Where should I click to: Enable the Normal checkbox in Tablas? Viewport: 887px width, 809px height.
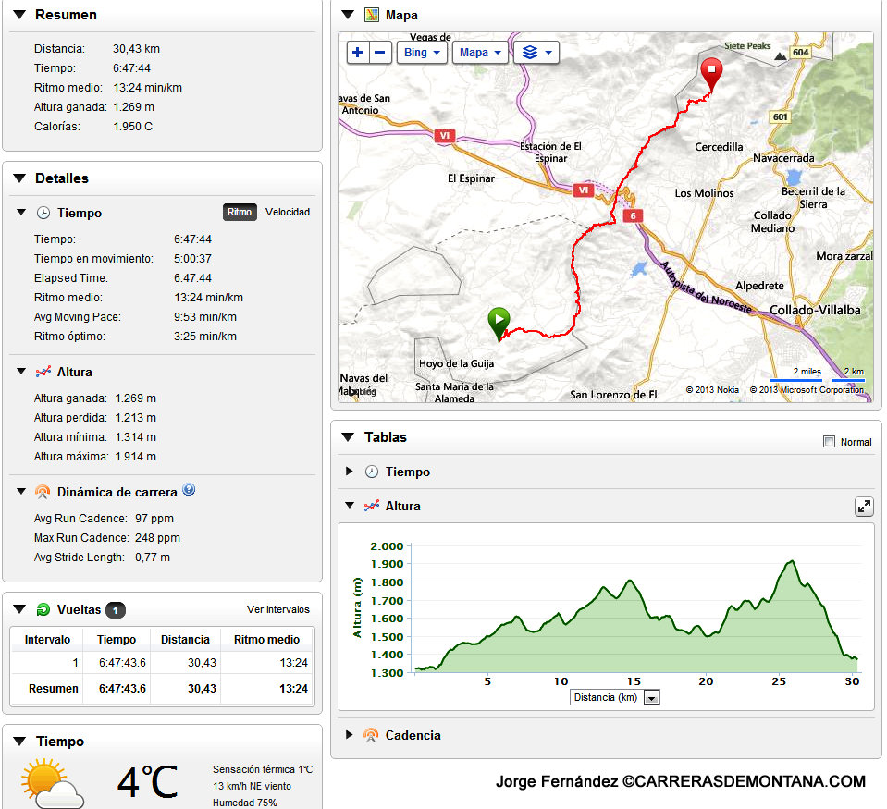tap(829, 442)
